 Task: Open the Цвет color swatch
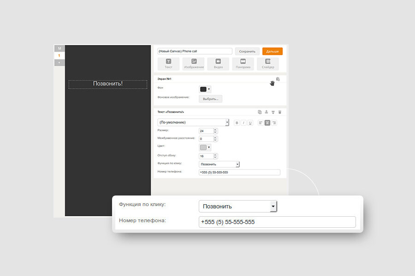[x=204, y=147]
